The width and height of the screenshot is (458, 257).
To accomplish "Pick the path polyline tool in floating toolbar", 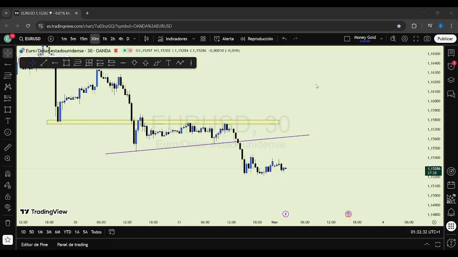I will (x=180, y=63).
